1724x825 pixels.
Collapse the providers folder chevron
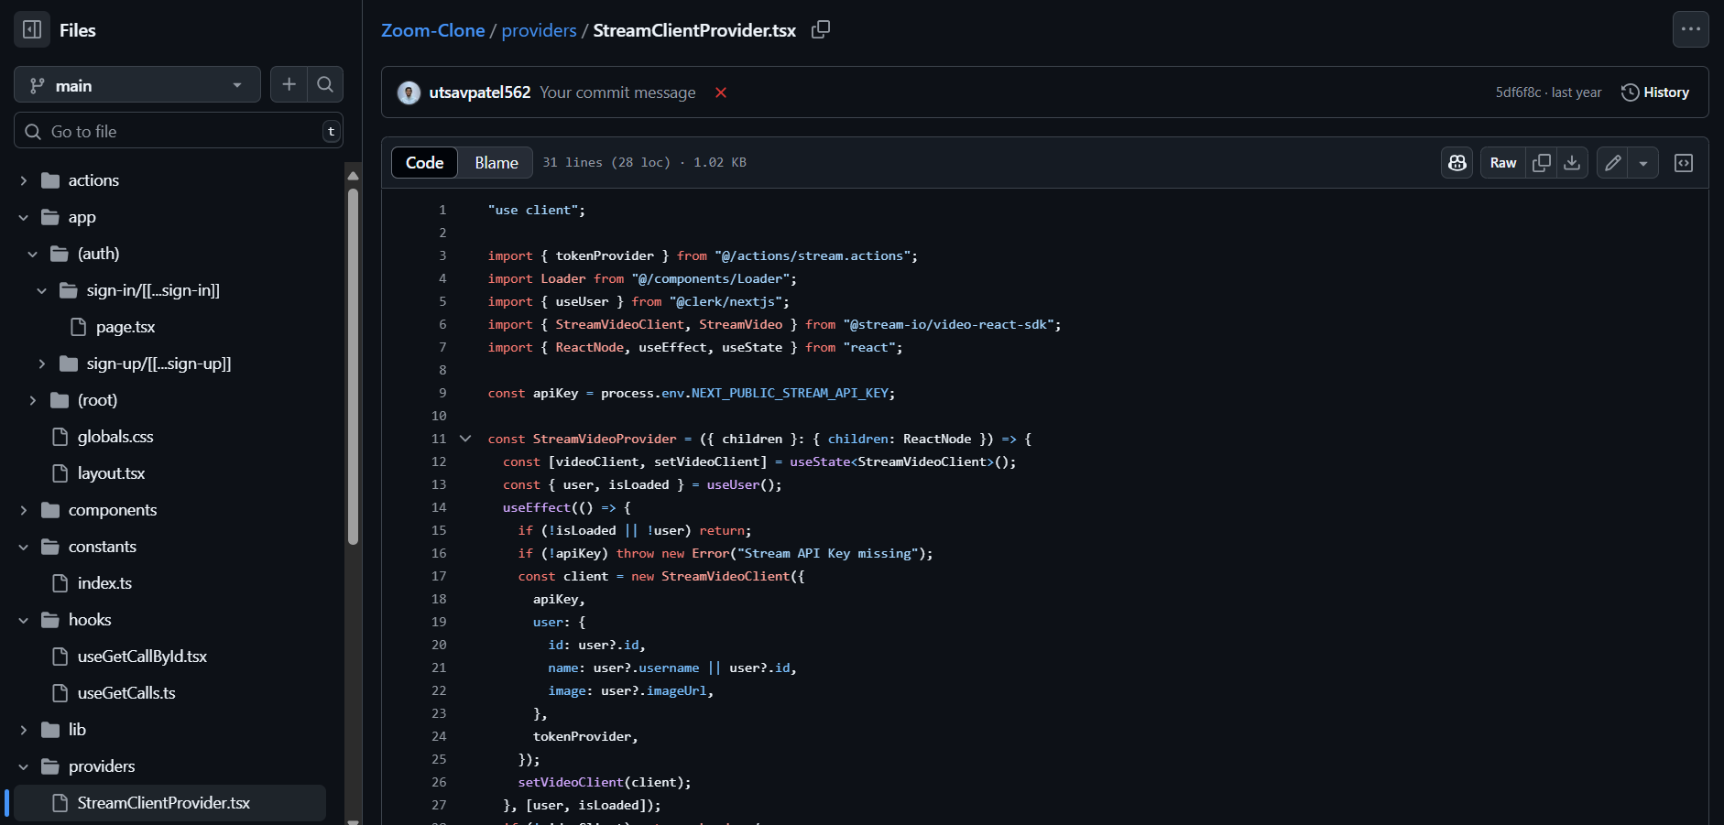[24, 766]
